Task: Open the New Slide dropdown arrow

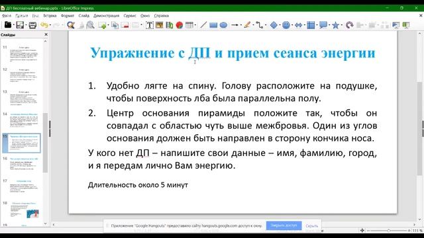Action: click(108, 25)
